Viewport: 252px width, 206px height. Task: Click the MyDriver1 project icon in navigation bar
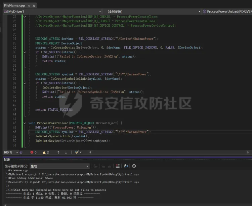pyautogui.click(x=6, y=11)
